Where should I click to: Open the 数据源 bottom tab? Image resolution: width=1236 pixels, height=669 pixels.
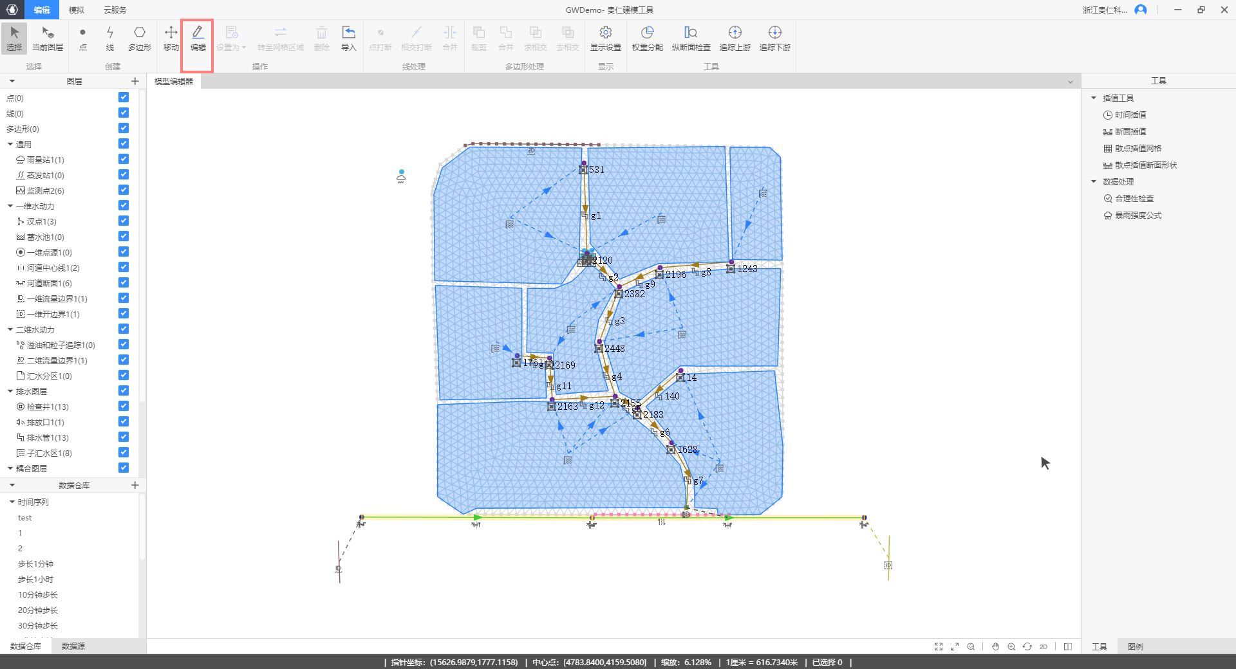(73, 646)
